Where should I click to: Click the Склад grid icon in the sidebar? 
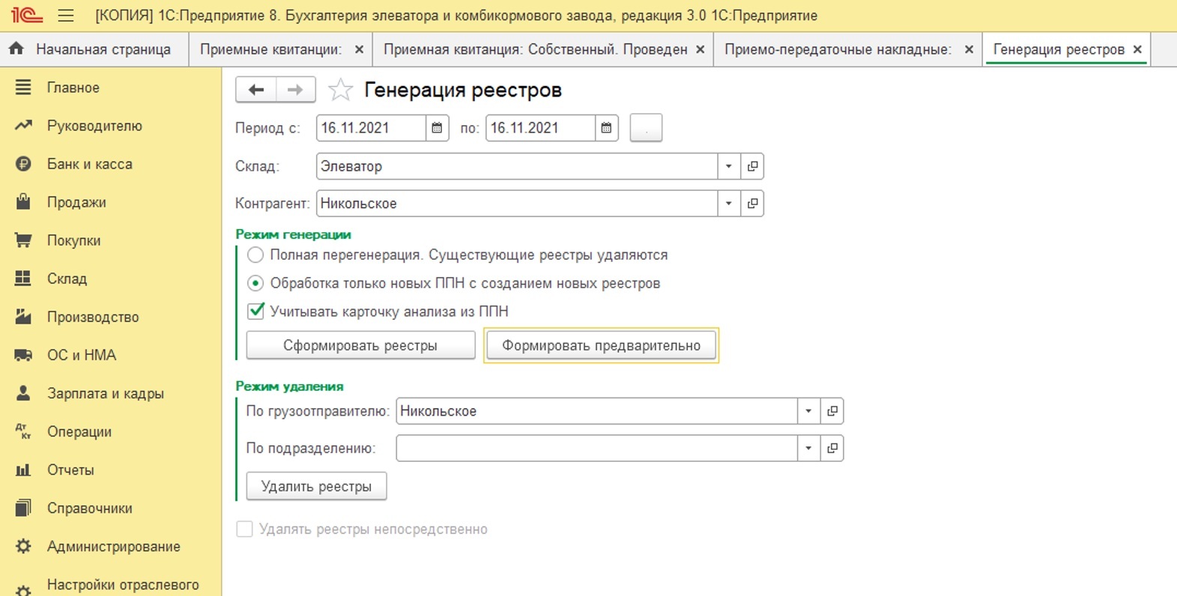(23, 279)
